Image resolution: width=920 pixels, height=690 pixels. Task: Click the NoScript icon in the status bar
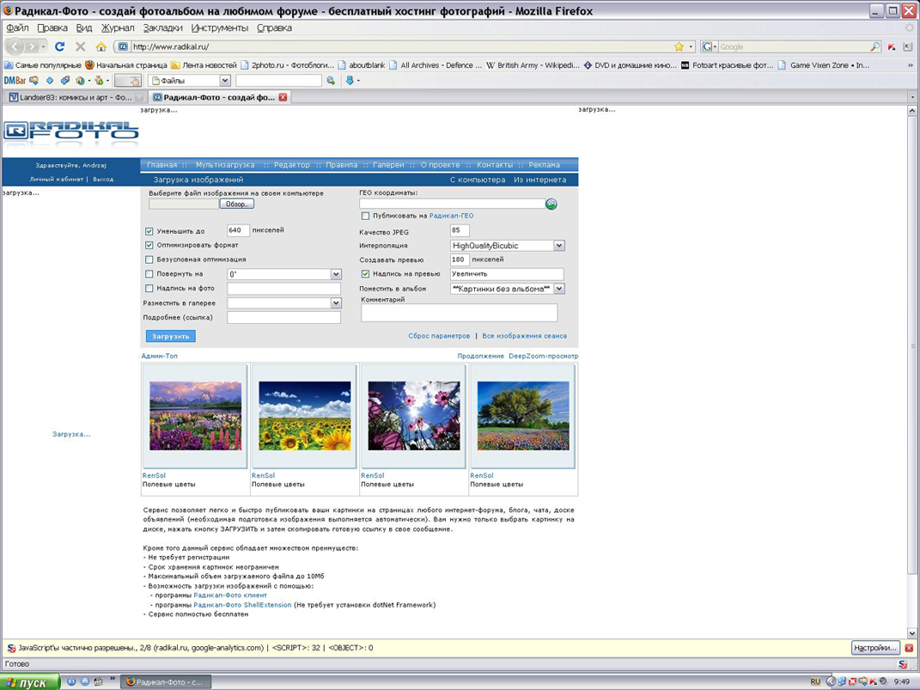903,664
